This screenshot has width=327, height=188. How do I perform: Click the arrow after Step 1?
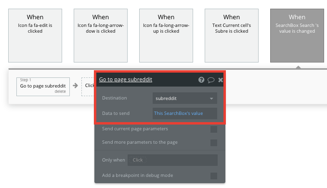(75, 86)
